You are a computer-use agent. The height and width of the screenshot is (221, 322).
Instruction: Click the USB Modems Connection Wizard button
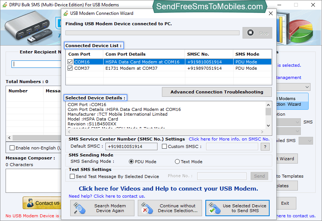click(x=292, y=101)
